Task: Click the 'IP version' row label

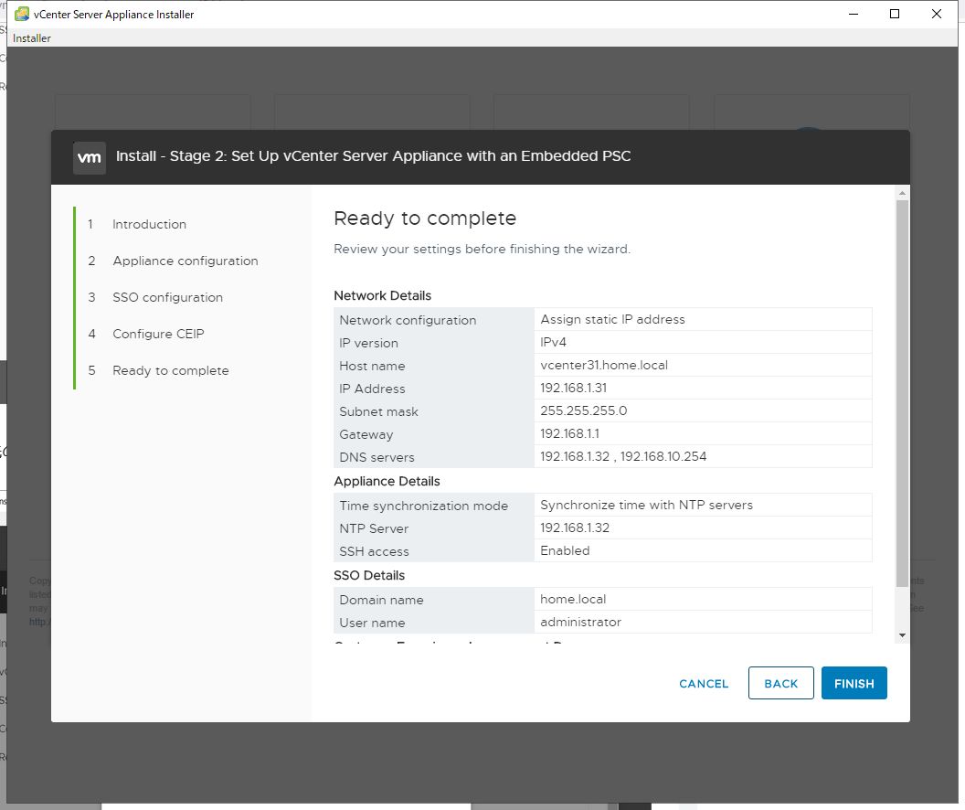Action: 368,343
